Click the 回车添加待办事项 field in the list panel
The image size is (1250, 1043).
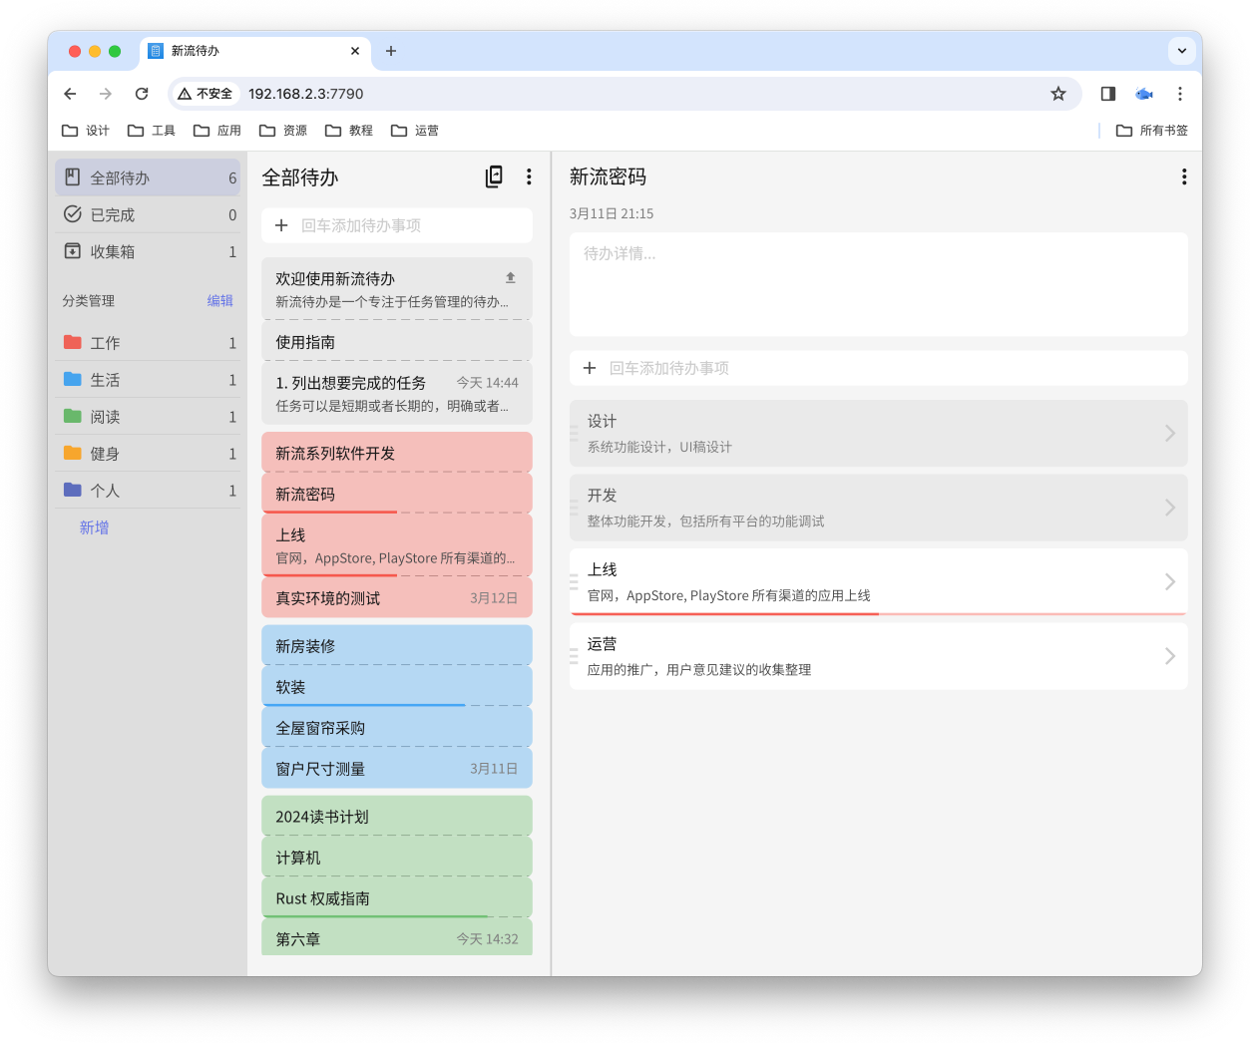click(x=397, y=225)
